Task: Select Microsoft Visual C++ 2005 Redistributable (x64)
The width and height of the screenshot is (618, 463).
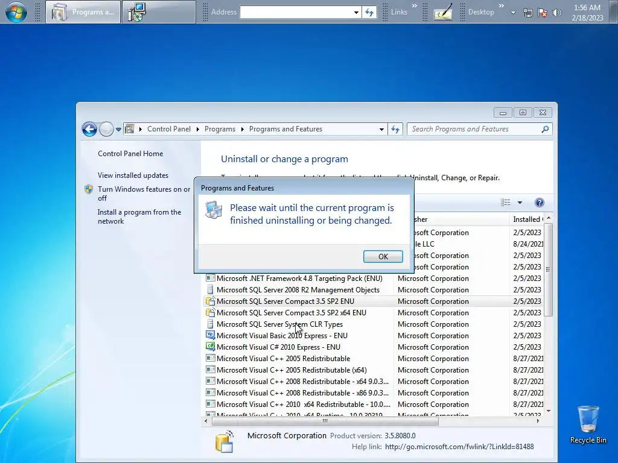Action: click(x=291, y=370)
